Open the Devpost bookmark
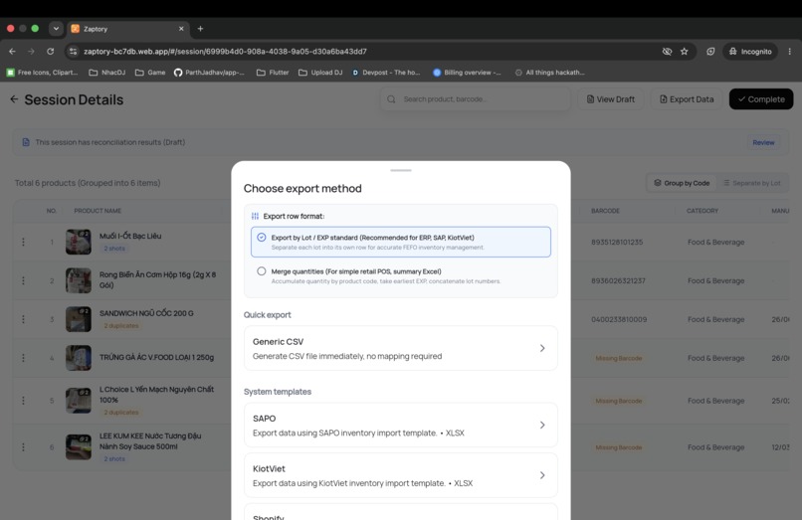 pyautogui.click(x=386, y=73)
